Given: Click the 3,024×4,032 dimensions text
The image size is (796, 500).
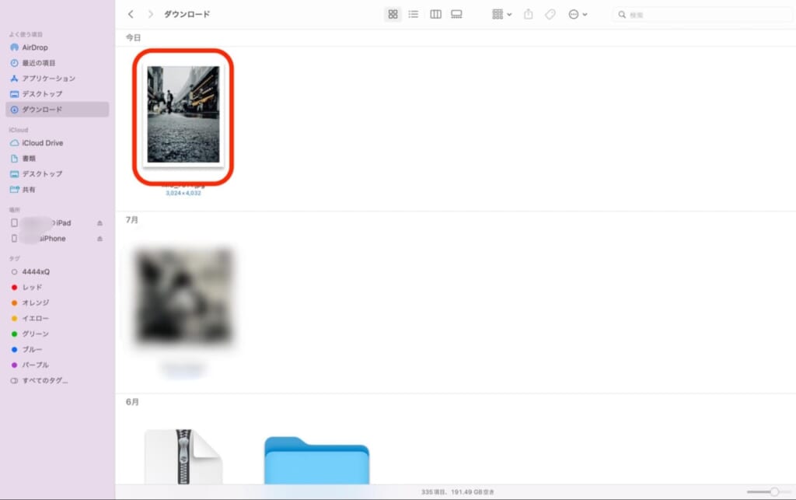Looking at the screenshot, I should click(183, 194).
